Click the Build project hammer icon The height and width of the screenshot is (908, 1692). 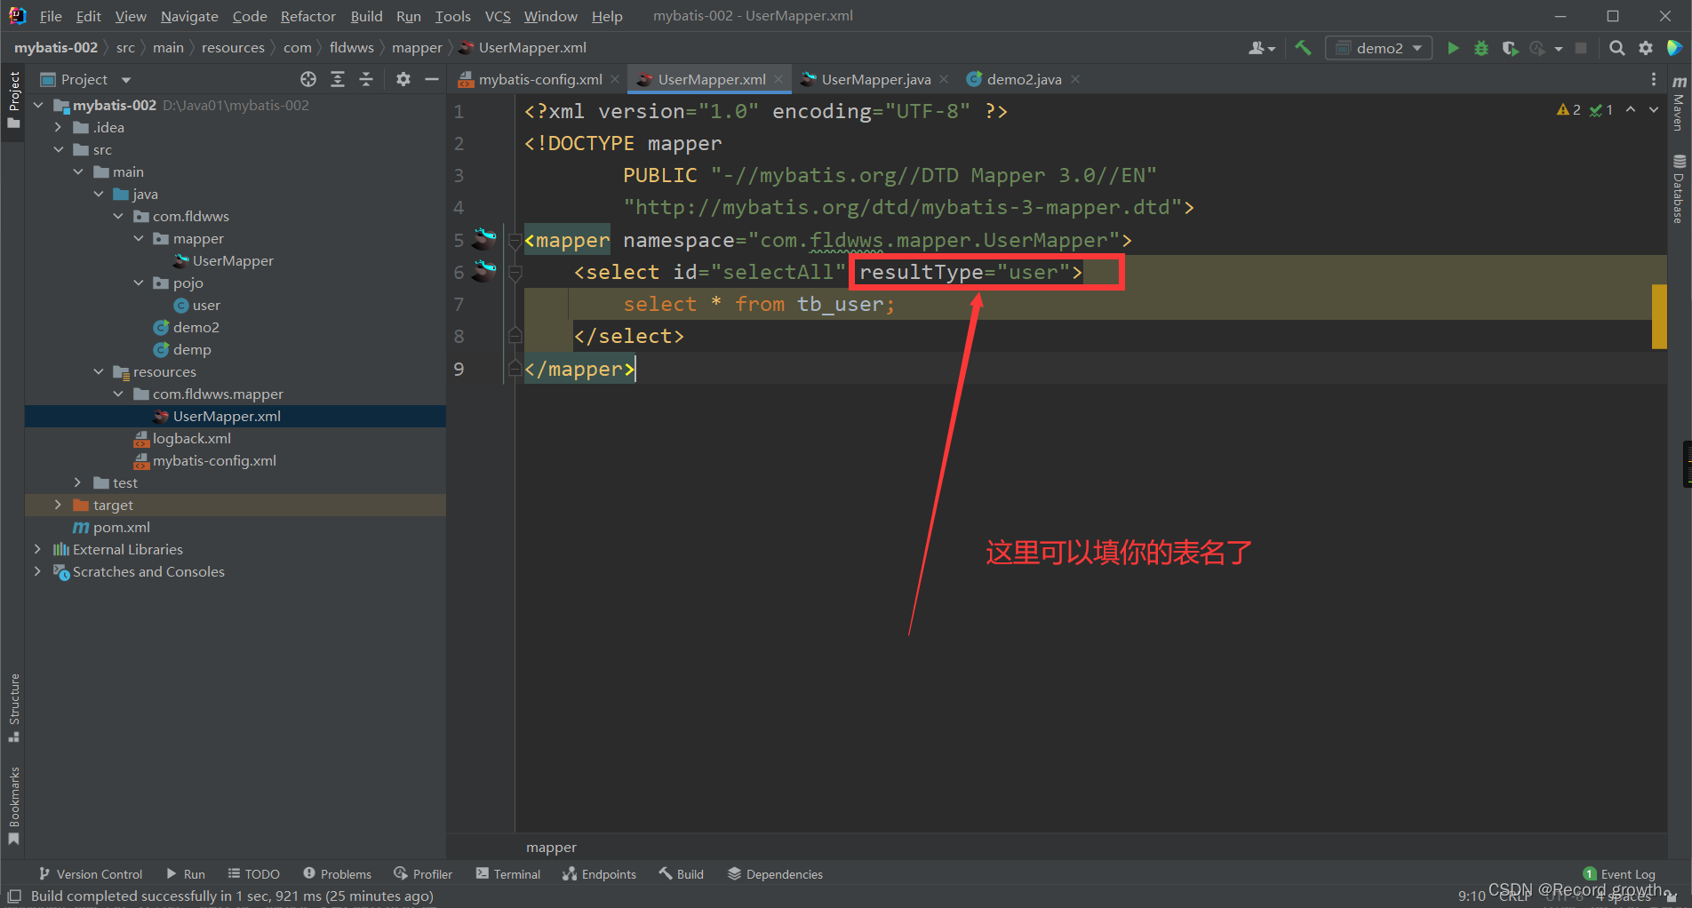(1303, 48)
